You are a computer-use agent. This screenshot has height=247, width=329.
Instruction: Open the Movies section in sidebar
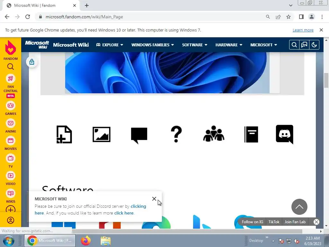pyautogui.click(x=11, y=143)
